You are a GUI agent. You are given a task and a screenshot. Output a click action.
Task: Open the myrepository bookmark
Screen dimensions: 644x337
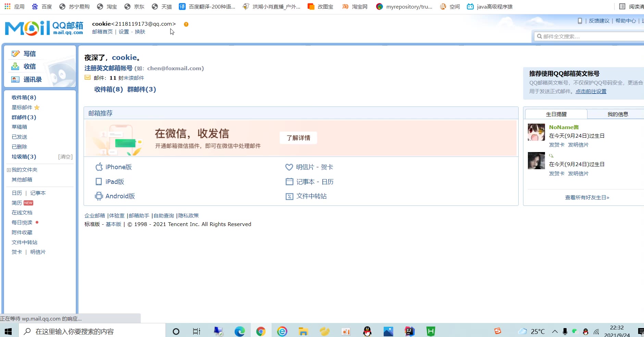click(x=404, y=7)
